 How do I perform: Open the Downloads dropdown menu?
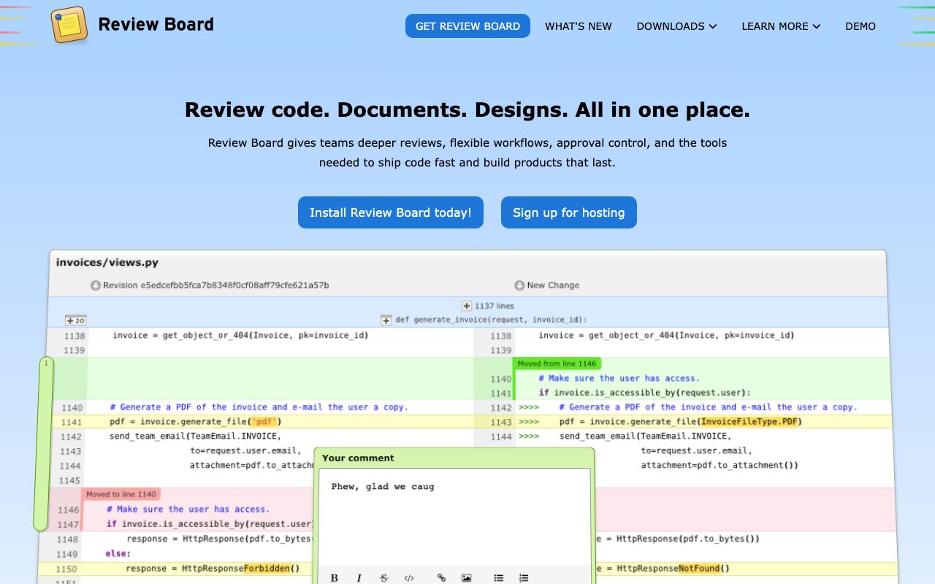point(676,26)
